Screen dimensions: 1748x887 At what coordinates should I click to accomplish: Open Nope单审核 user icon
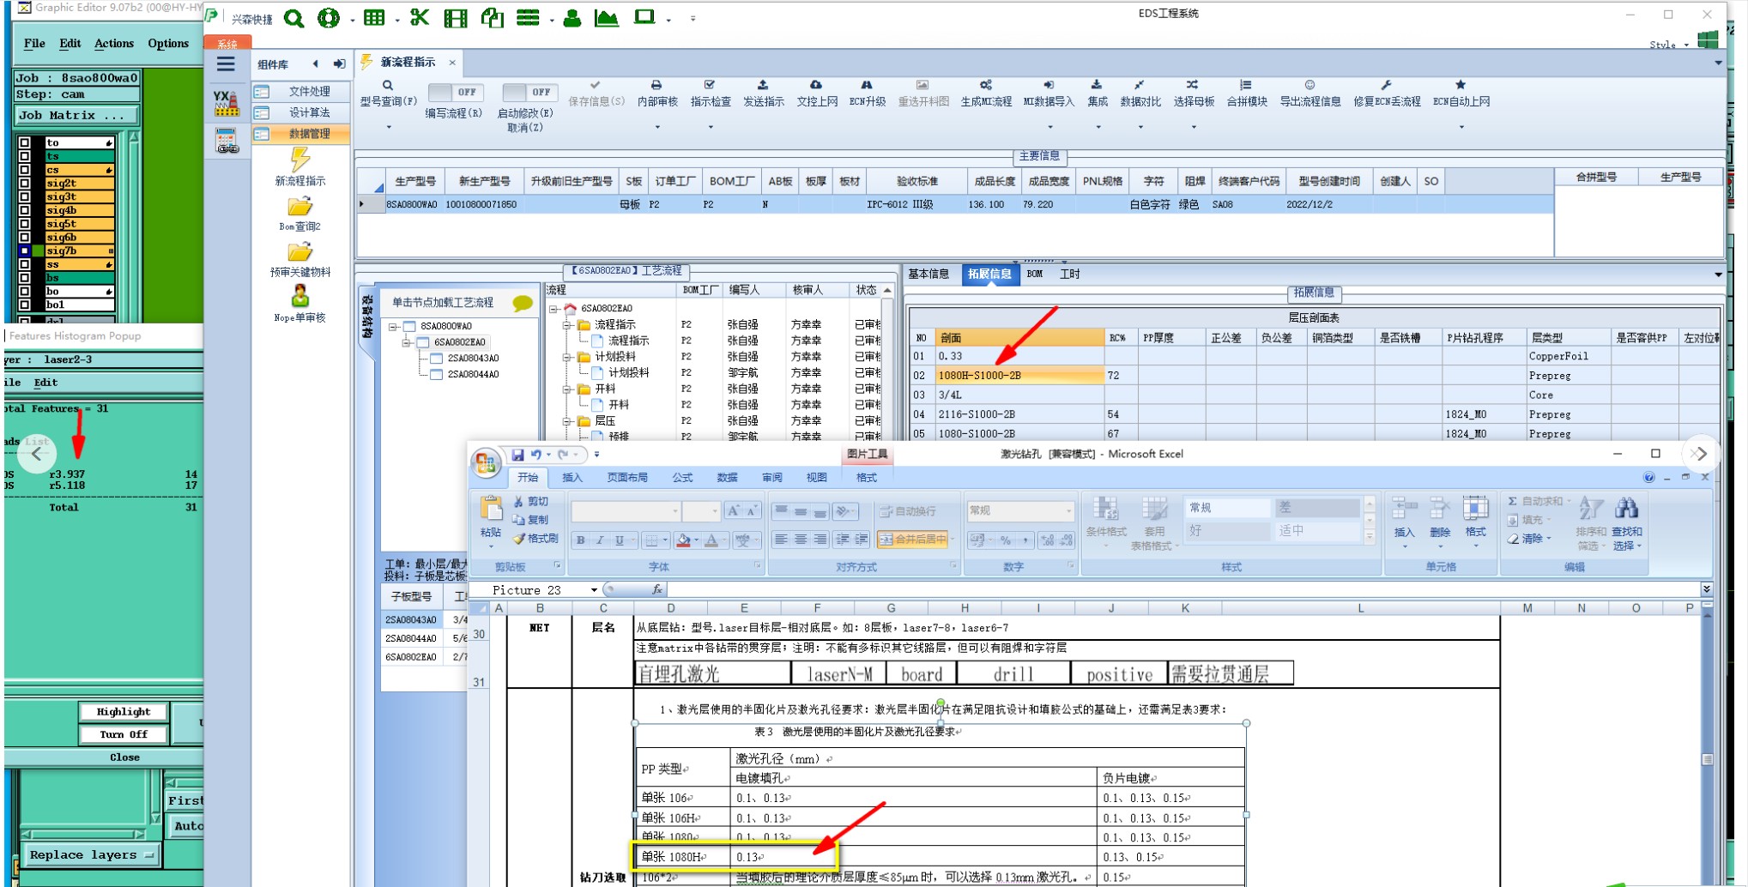pos(300,297)
